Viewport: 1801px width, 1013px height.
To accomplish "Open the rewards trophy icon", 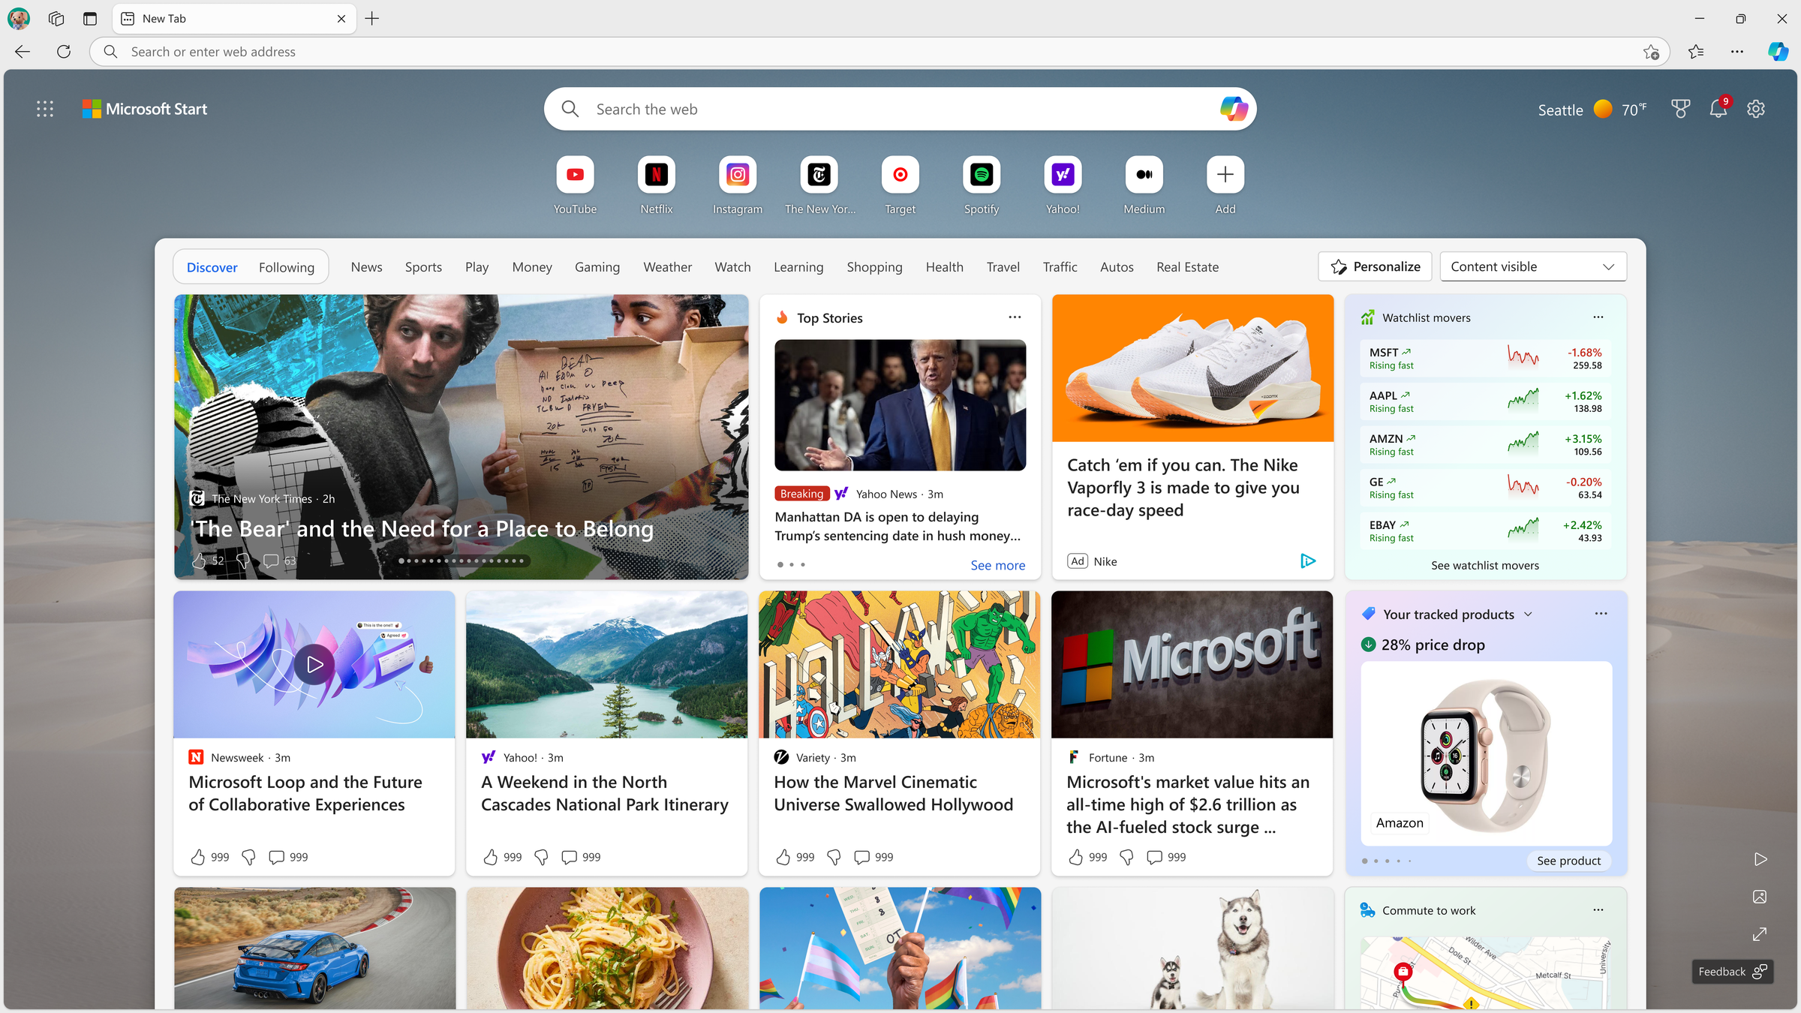I will point(1680,109).
